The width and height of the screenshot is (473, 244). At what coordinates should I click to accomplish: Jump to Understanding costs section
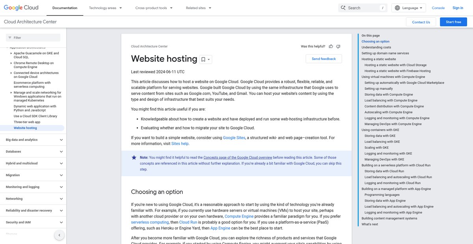[x=376, y=47]
